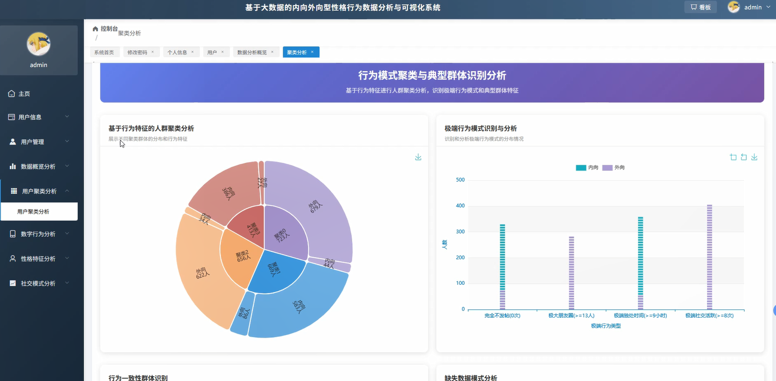Viewport: 776px width, 381px height.
Task: Close the 修改密码 tab
Action: [x=153, y=52]
